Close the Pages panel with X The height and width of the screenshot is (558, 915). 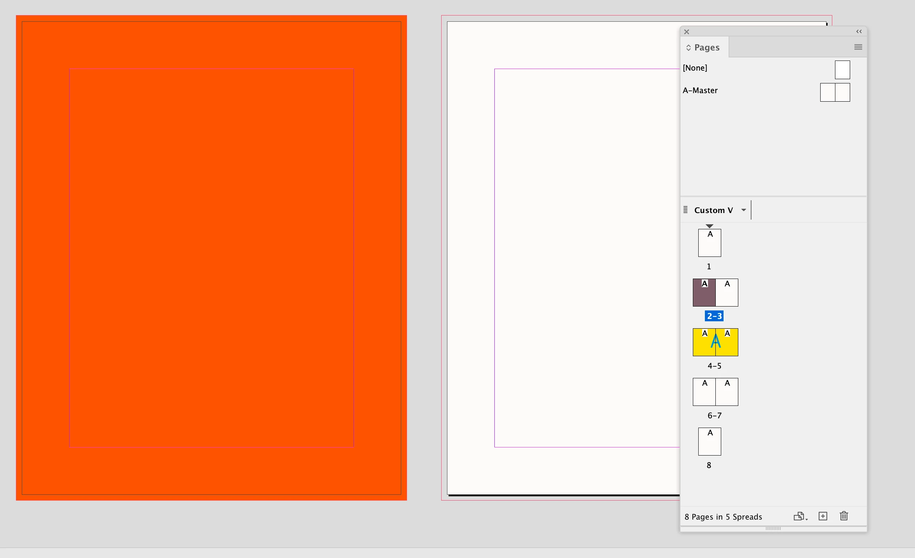pos(687,32)
